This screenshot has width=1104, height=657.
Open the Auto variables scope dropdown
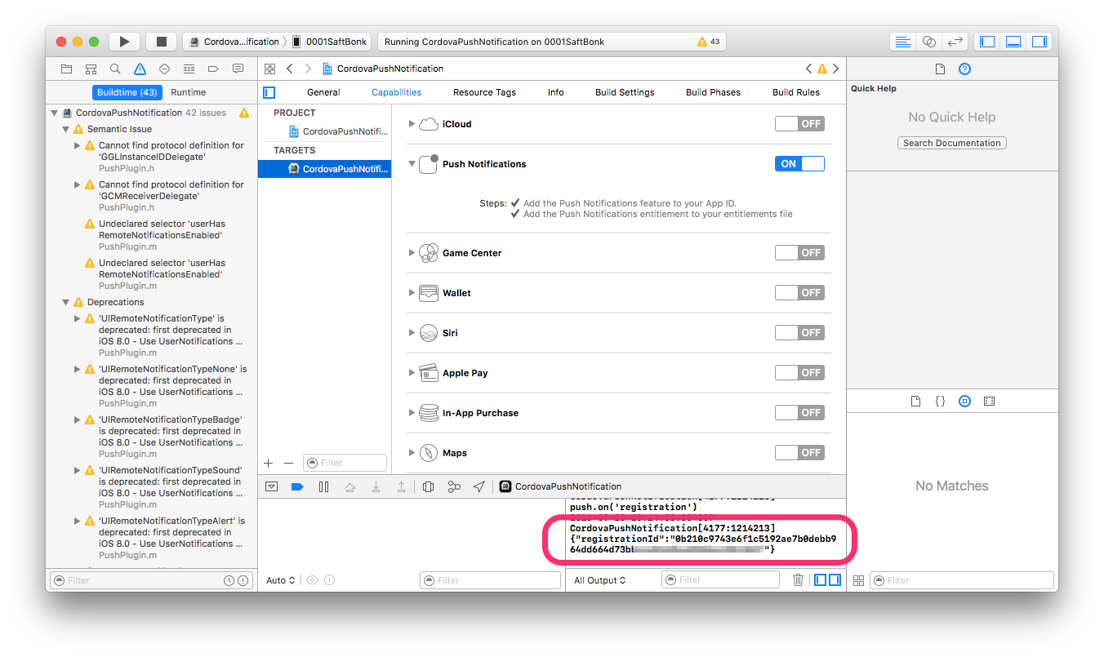[x=280, y=580]
